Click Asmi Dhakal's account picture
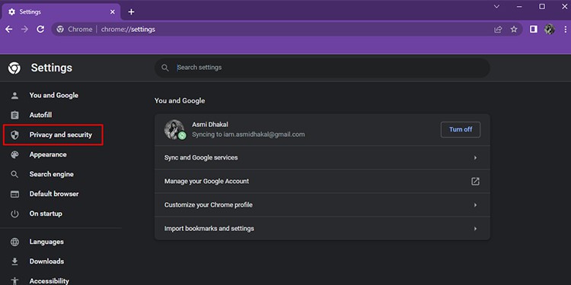 coord(174,129)
